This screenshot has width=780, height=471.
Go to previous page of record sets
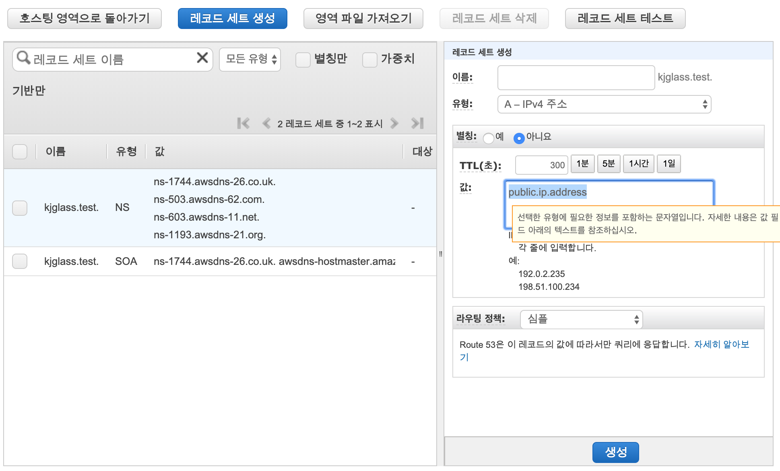coord(266,123)
